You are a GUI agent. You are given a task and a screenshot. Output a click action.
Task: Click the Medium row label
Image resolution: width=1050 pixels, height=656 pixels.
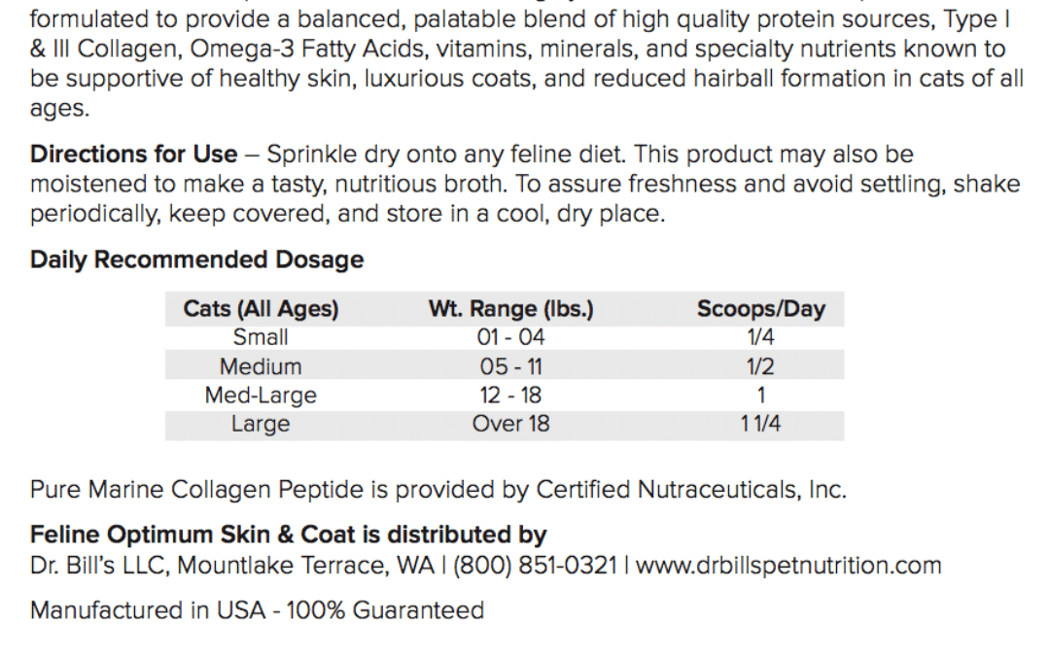[x=261, y=366]
